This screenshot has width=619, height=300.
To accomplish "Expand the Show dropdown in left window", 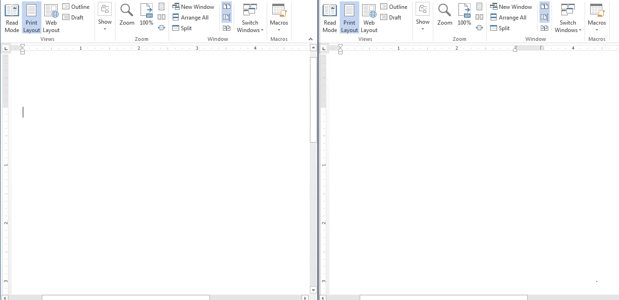I will click(x=105, y=17).
